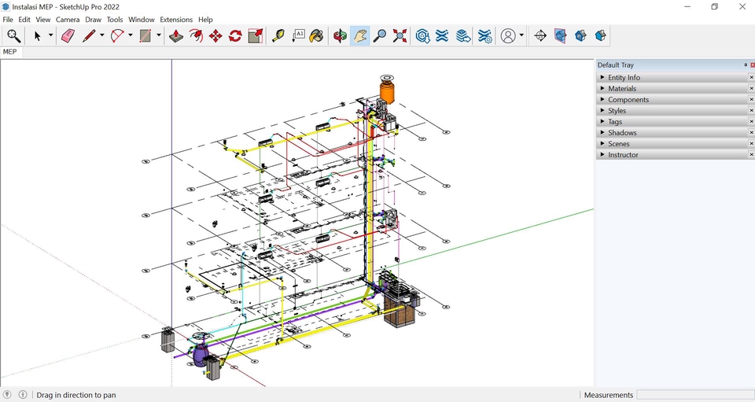Click the credits info status bar icon
This screenshot has height=402, width=755.
(23, 395)
